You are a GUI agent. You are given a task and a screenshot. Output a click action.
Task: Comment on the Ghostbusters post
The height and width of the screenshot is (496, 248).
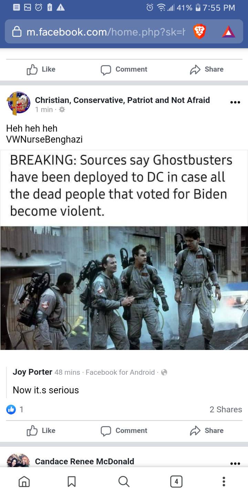(124, 431)
